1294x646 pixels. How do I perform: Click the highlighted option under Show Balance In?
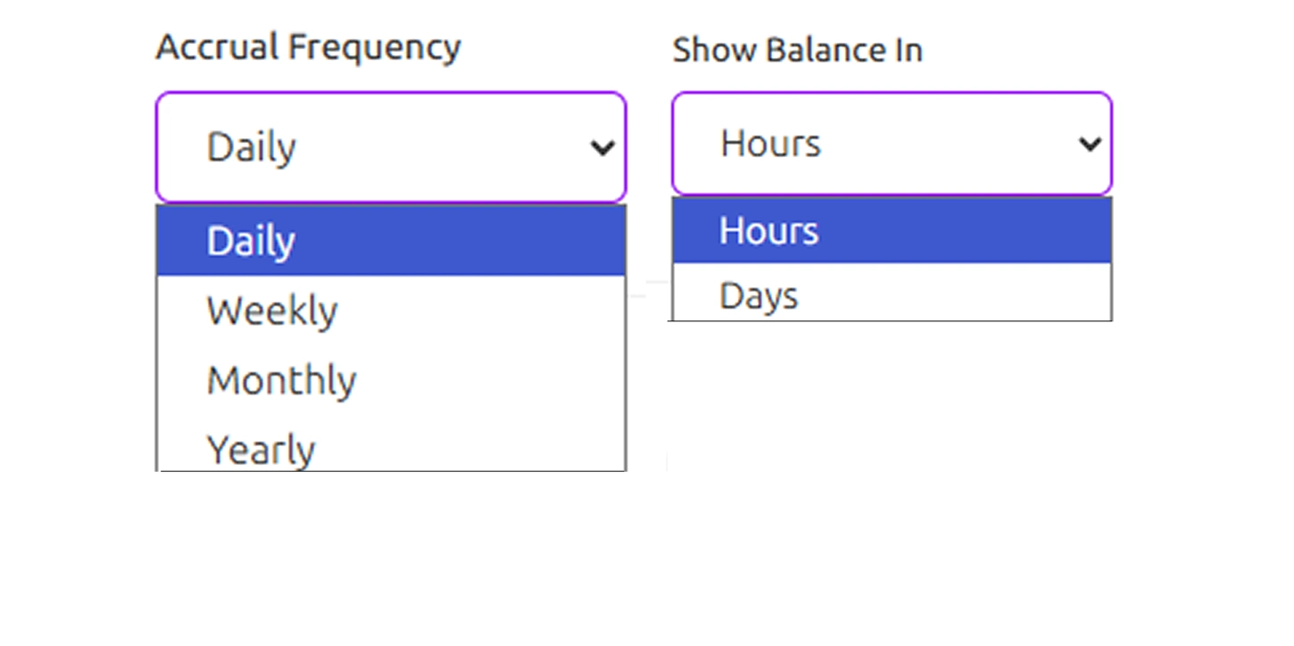[891, 231]
